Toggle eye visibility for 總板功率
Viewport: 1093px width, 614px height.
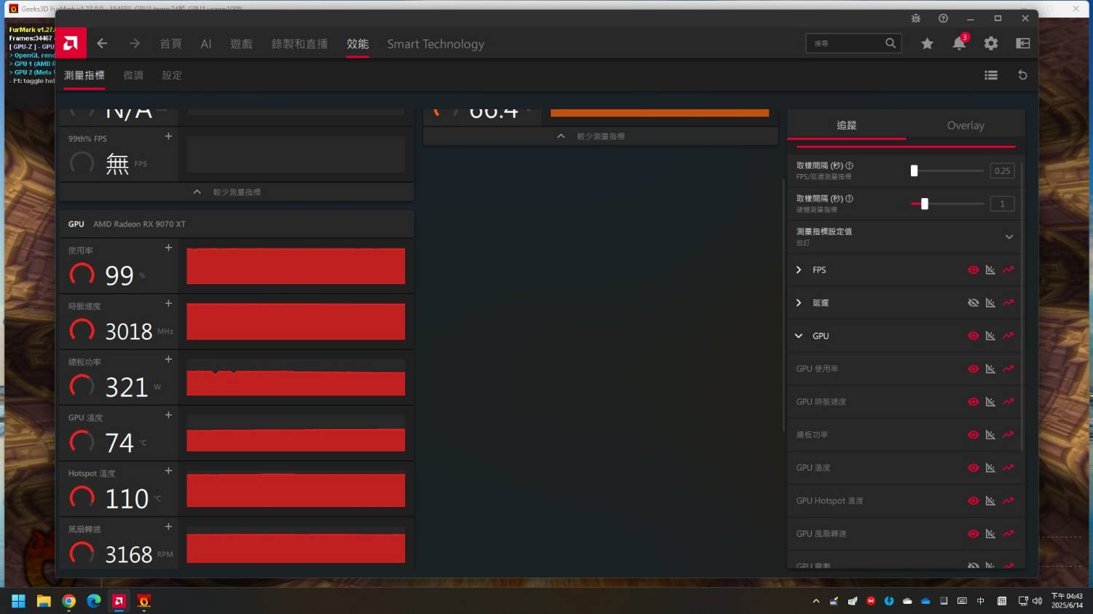(973, 435)
